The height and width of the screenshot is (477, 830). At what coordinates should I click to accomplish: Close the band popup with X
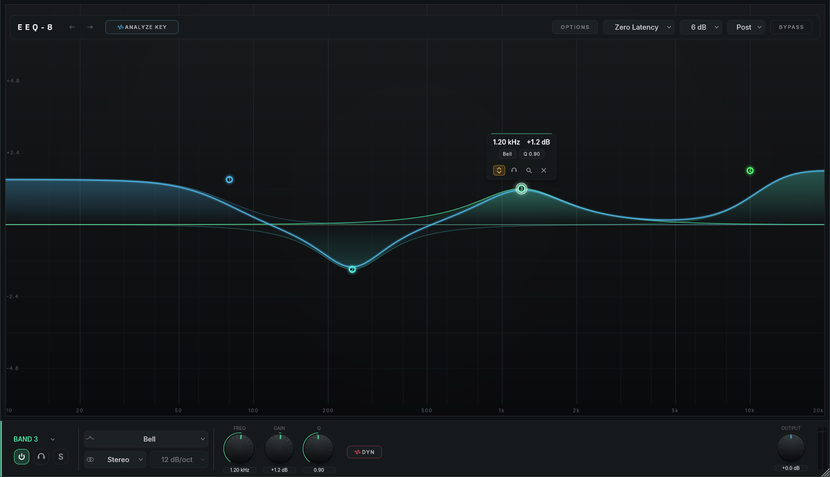click(x=544, y=170)
